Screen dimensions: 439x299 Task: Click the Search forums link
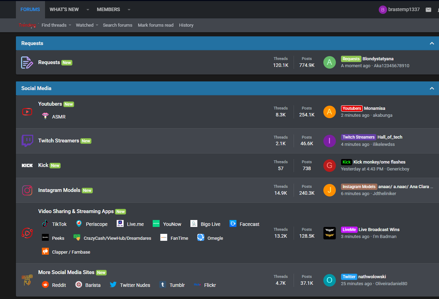pos(117,25)
